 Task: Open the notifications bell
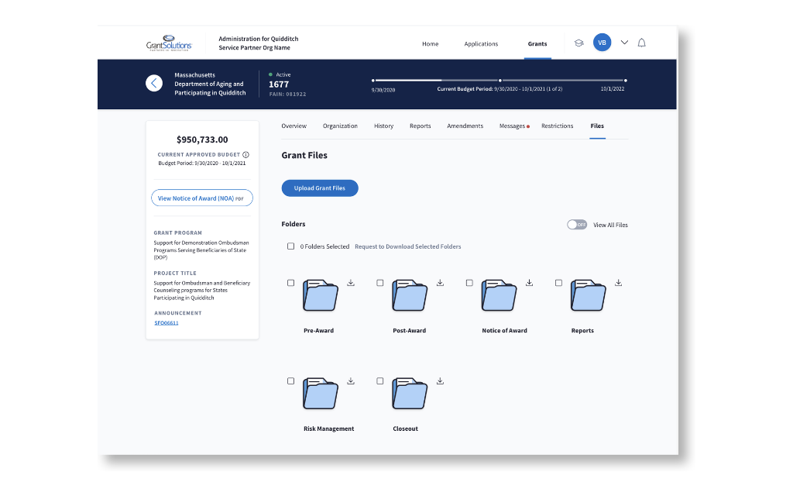(642, 43)
